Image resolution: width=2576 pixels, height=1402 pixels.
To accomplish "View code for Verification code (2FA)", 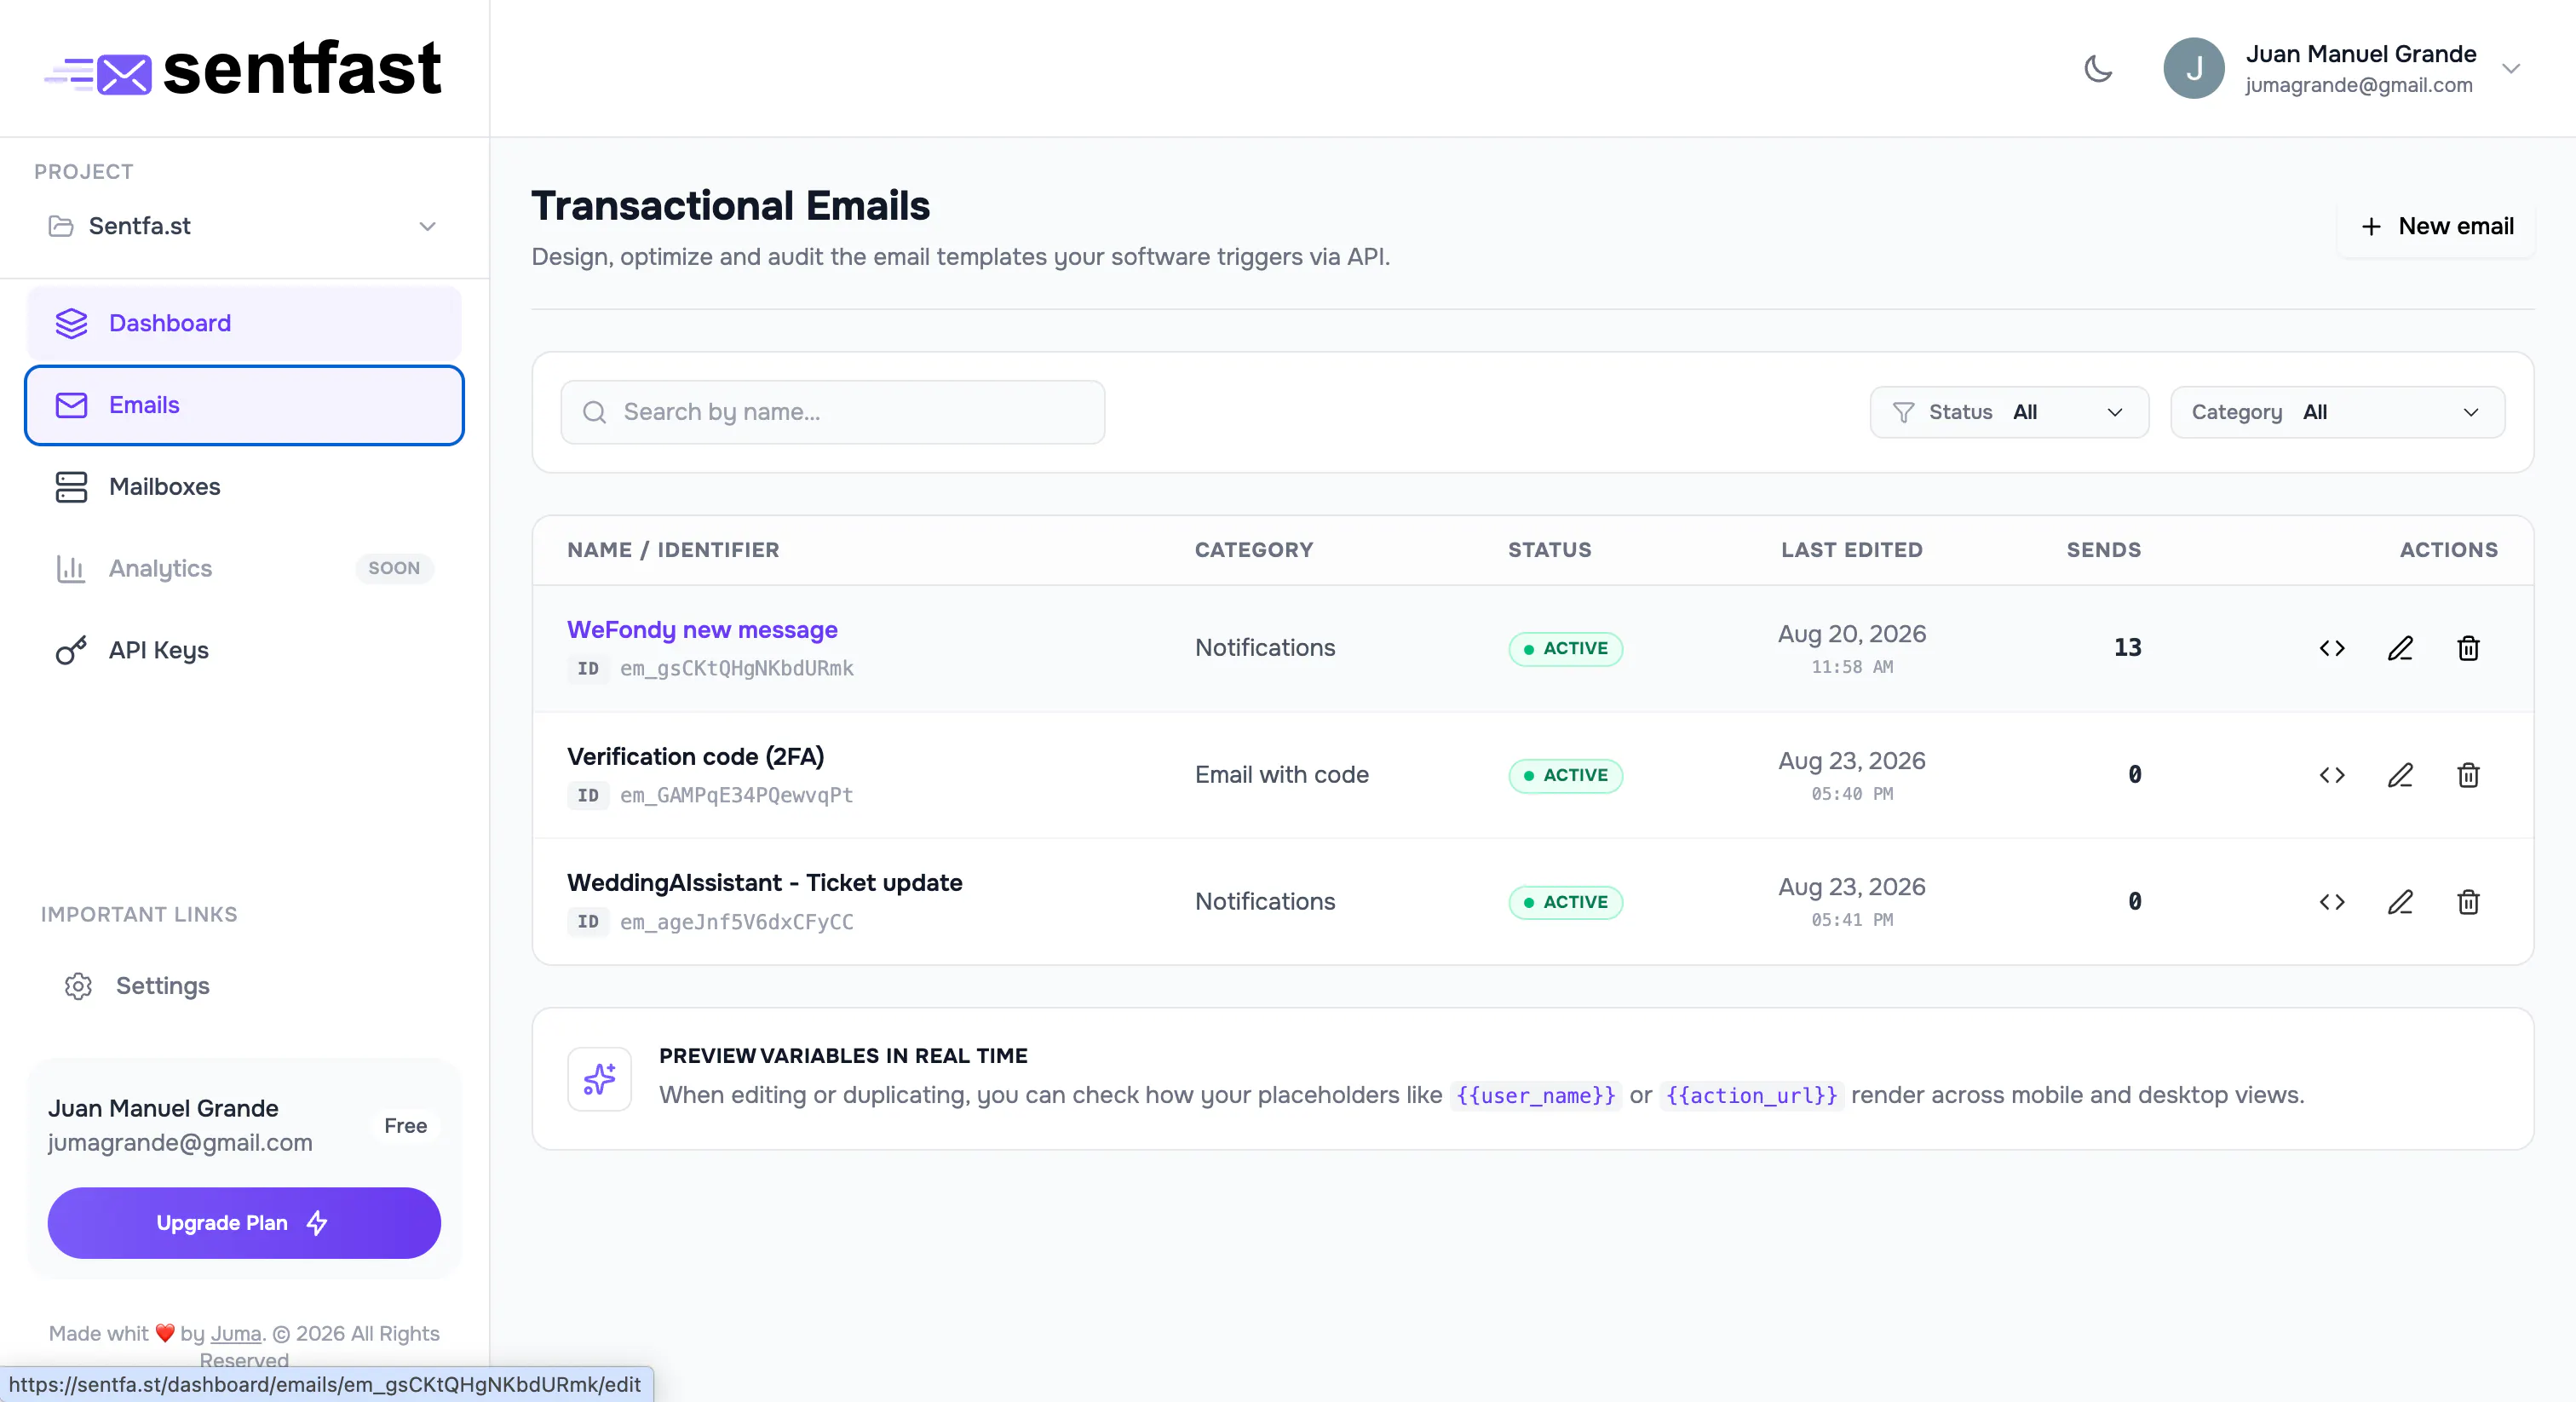I will (2332, 775).
